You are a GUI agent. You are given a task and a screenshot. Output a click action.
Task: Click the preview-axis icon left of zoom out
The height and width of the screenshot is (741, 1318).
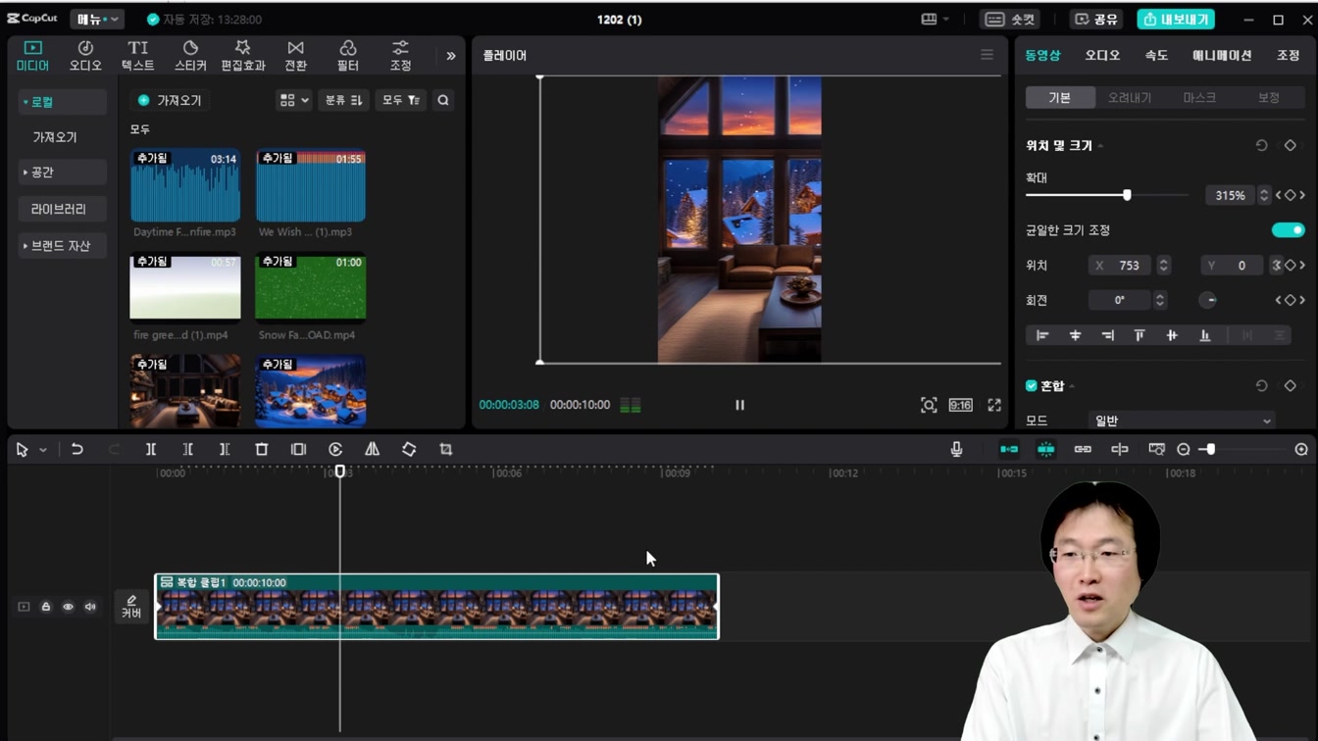tap(1156, 449)
